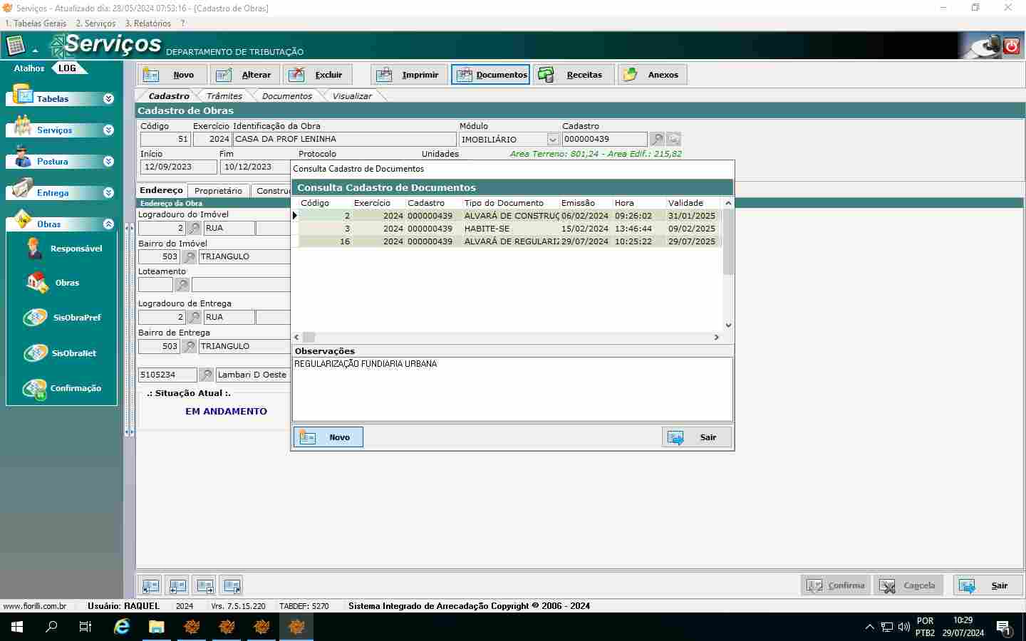Click the red power icon top right

pos(1011,47)
